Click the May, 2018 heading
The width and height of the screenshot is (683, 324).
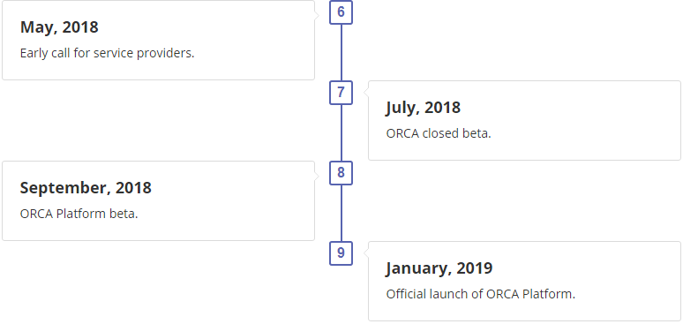pos(59,27)
